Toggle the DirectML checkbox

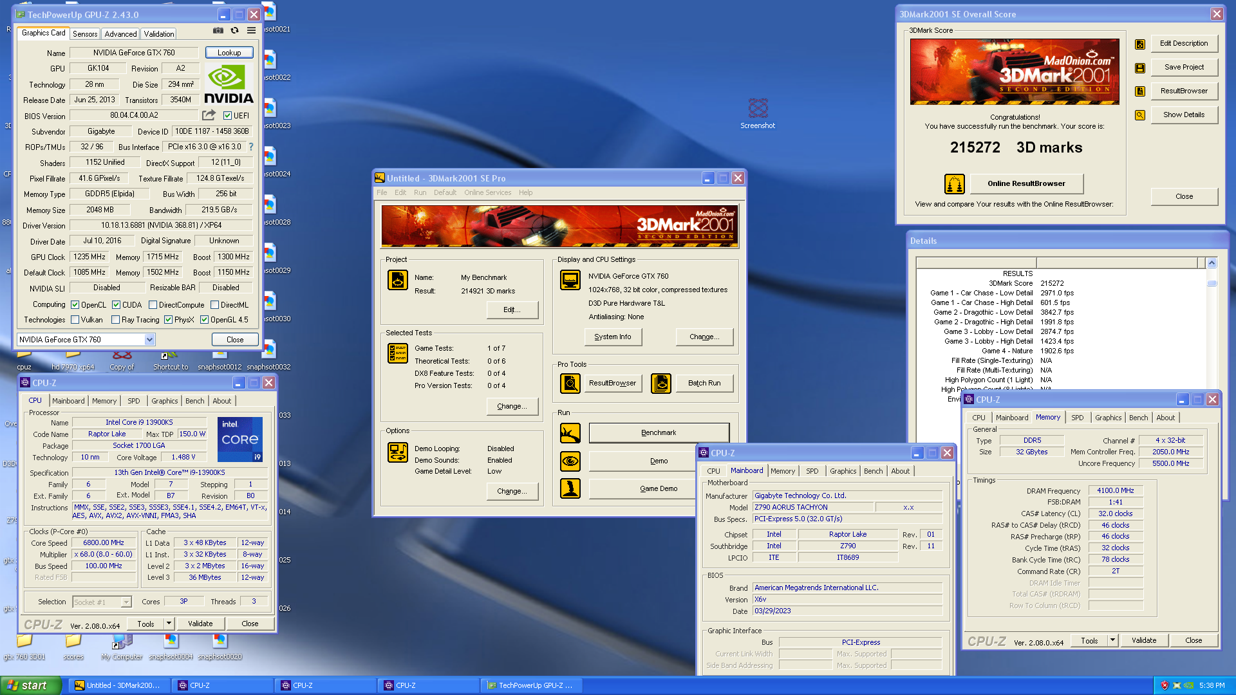pos(215,305)
